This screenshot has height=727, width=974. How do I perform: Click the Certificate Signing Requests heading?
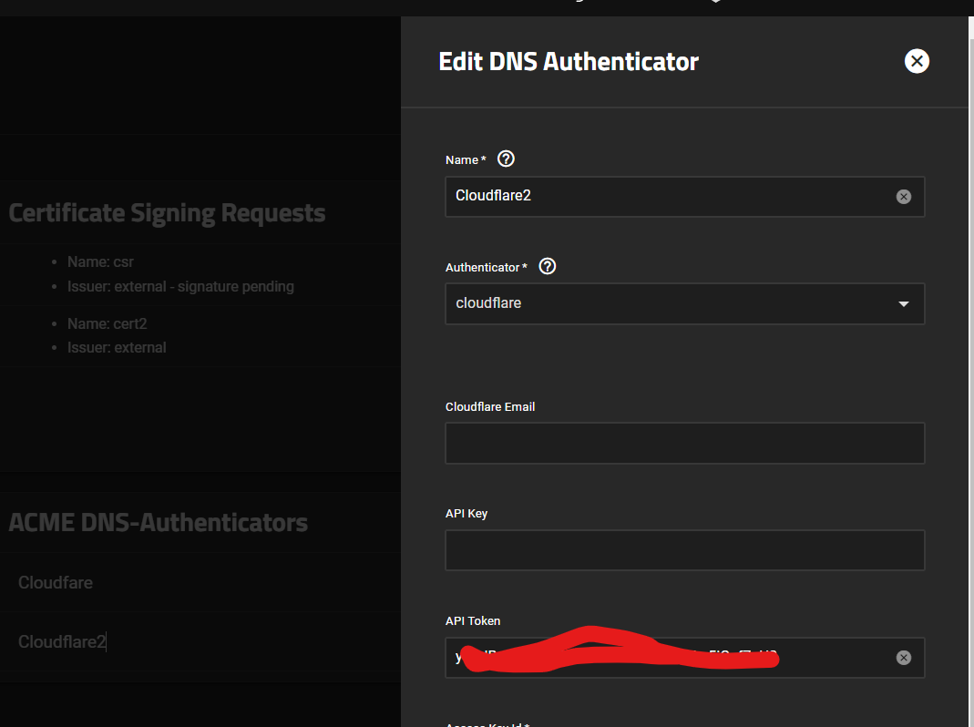click(x=167, y=212)
